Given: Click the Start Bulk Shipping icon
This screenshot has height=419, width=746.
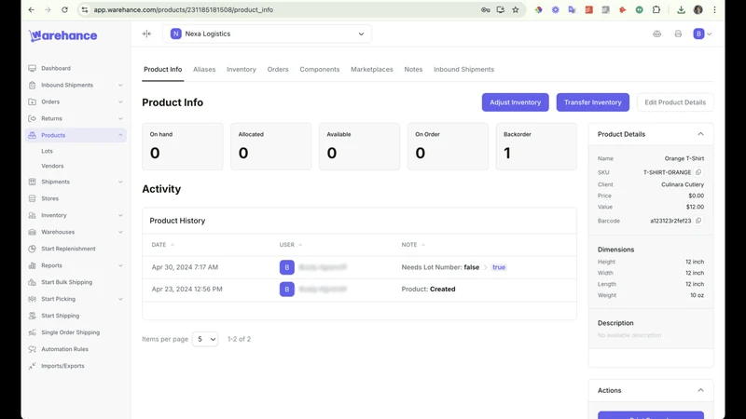Looking at the screenshot, I should (32, 282).
